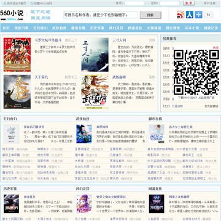Screen dimensions: 221x221
Task: Open 一叶擎神 link in 玄幻奇幻 list
Action: click(8, 161)
